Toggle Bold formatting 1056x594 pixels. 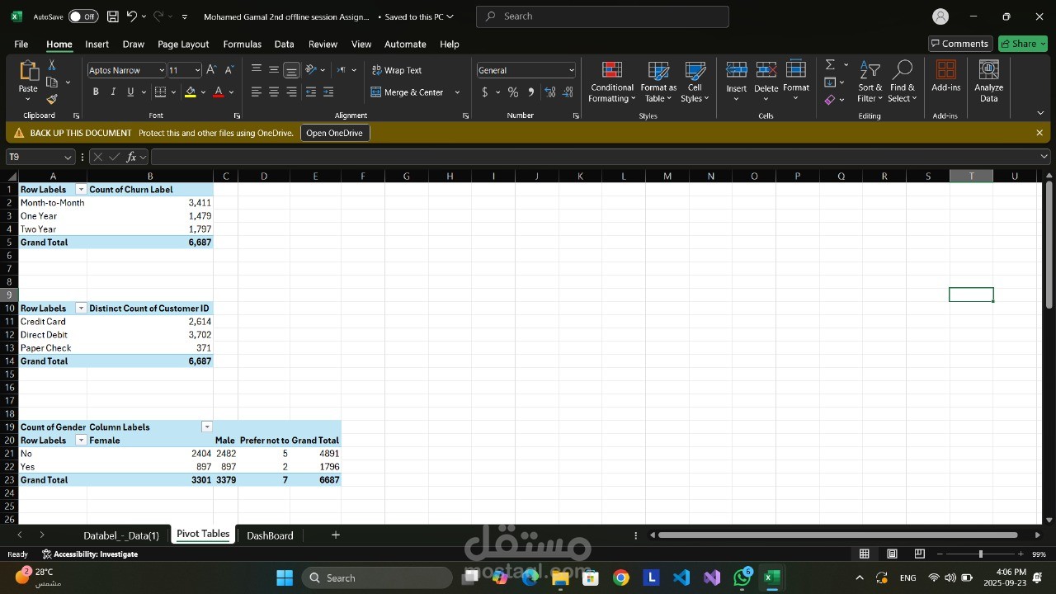(x=96, y=92)
